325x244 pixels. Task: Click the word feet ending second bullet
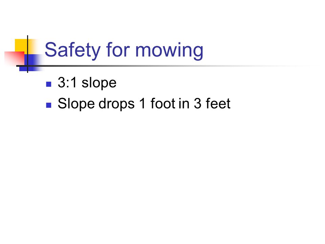click(x=218, y=103)
